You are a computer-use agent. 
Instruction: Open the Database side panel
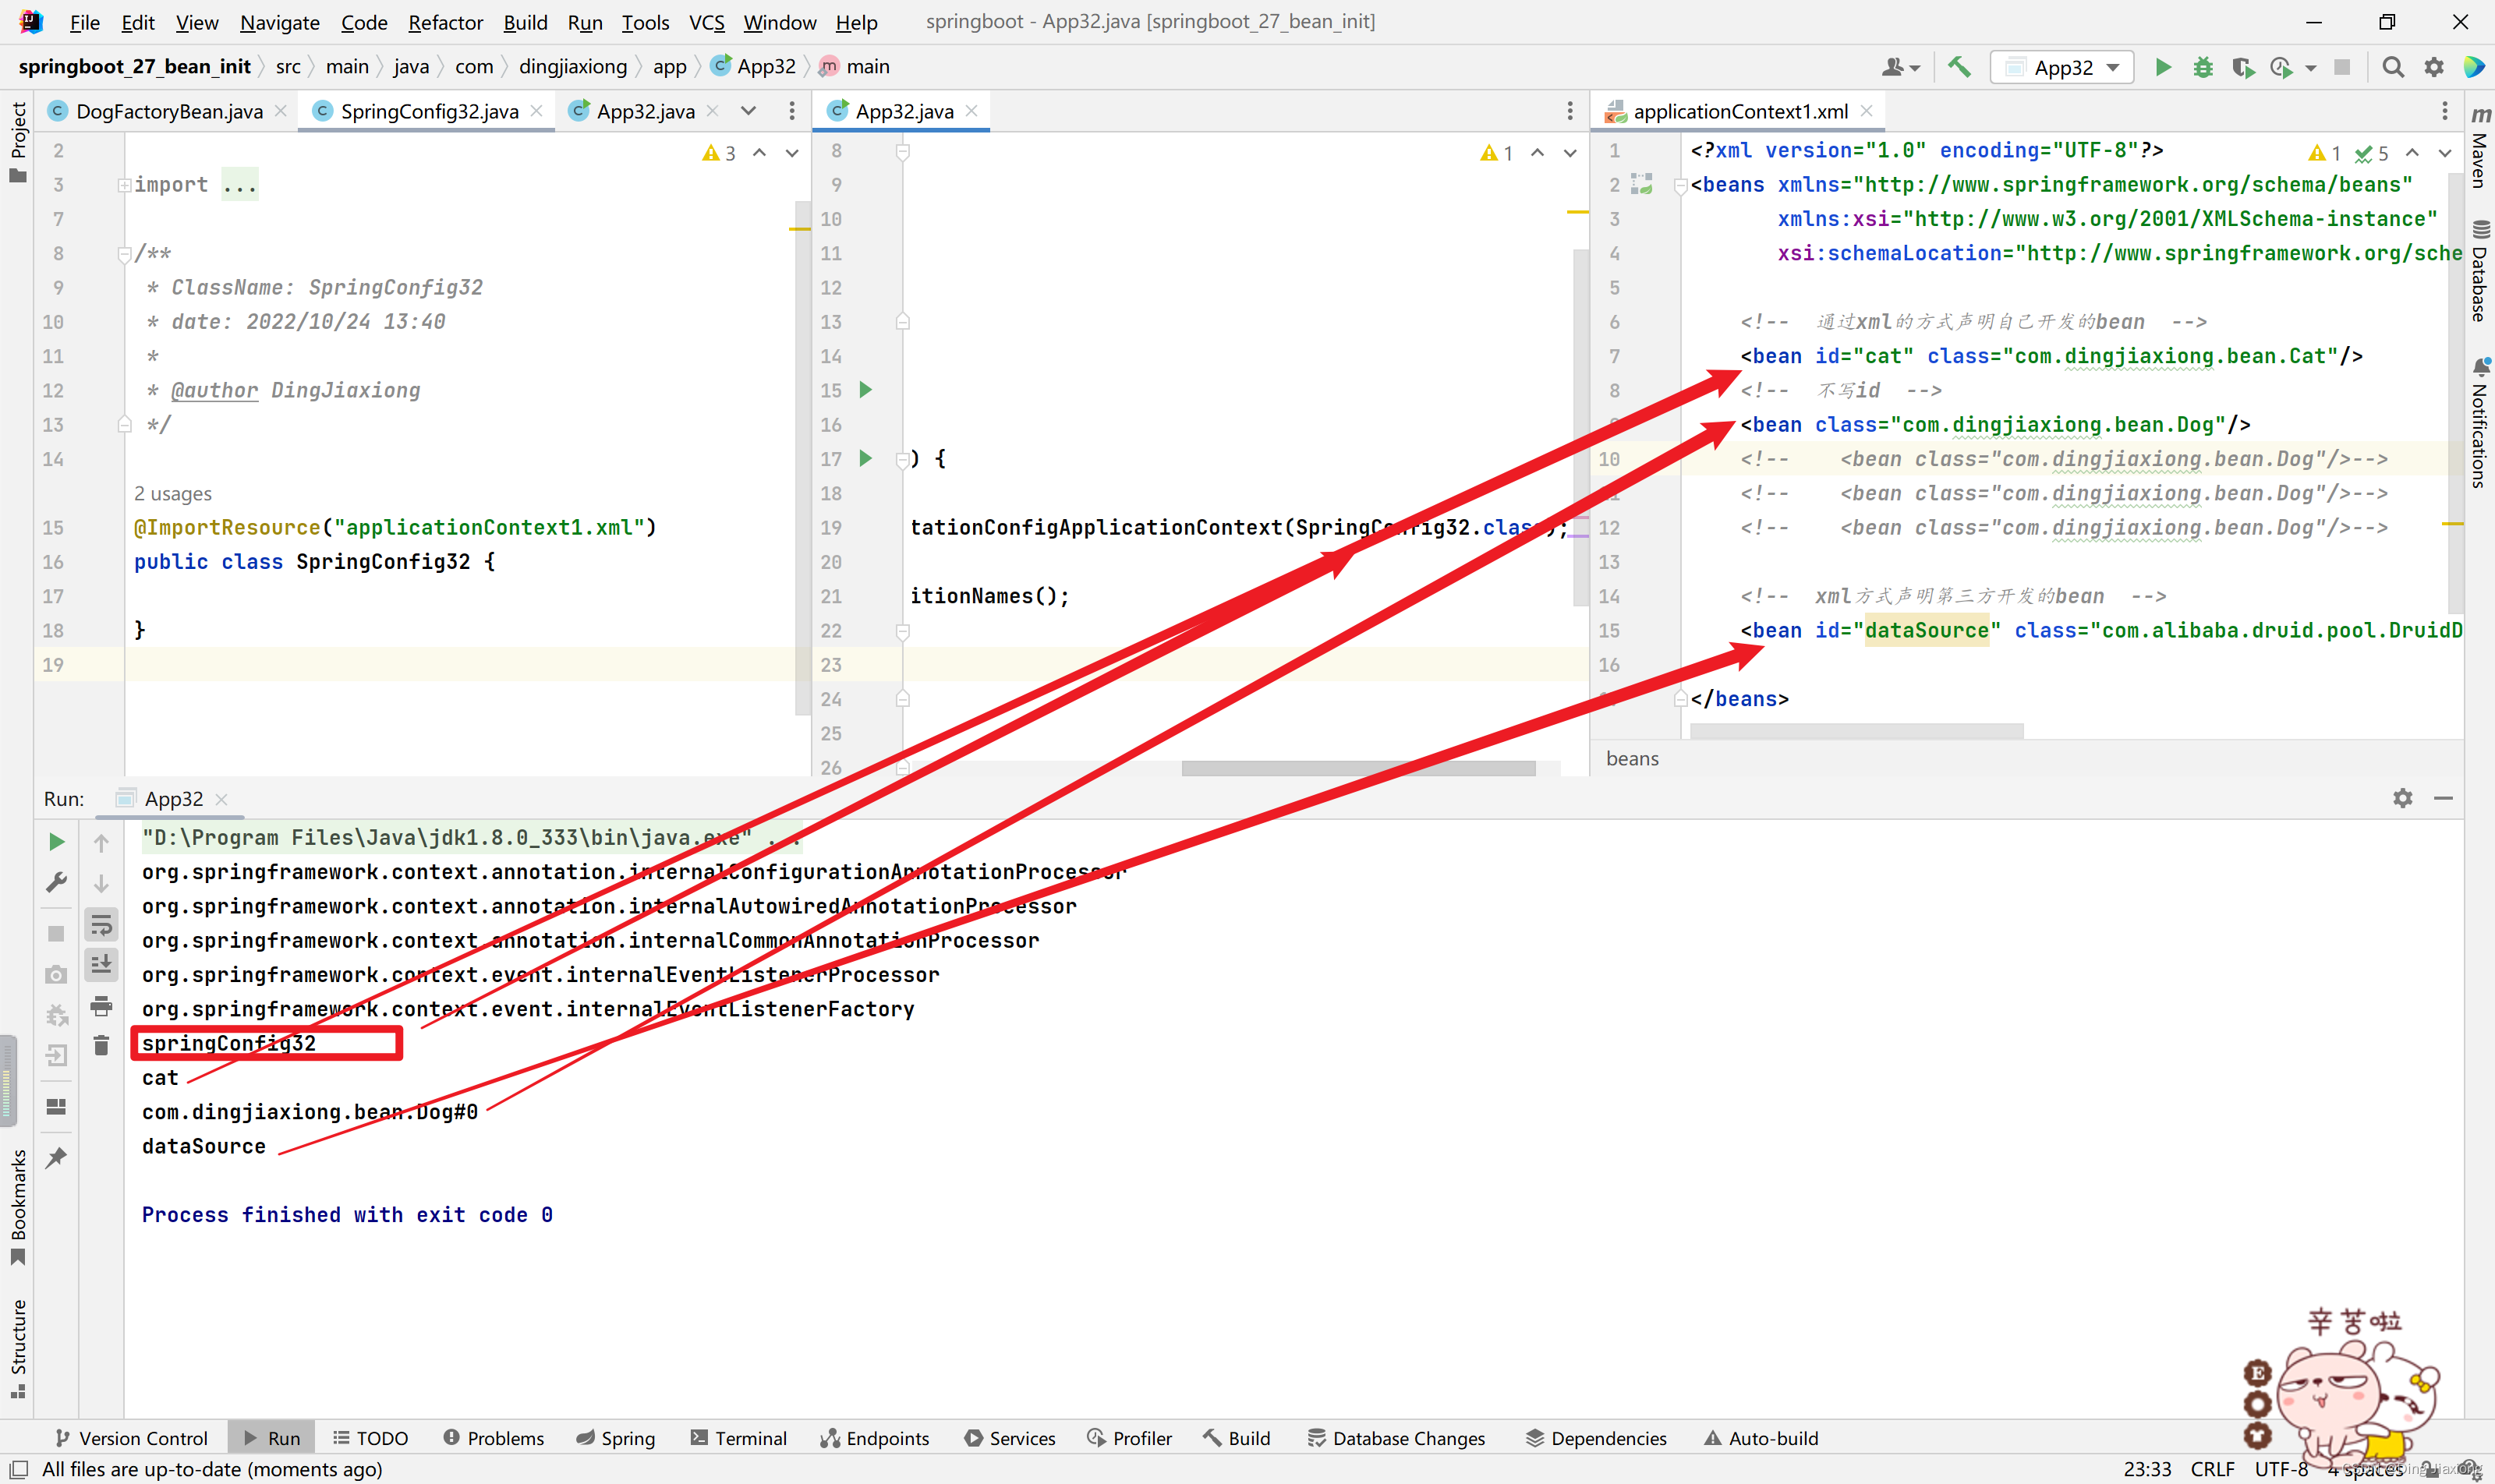tap(2481, 270)
